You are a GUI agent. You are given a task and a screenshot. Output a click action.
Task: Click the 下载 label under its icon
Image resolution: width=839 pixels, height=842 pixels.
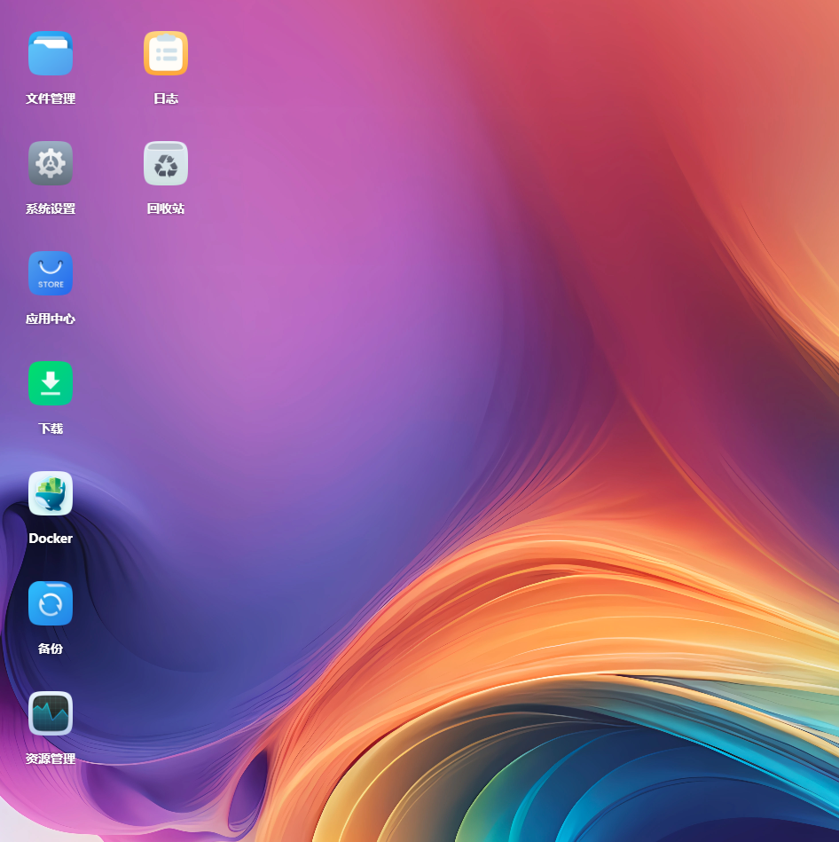pos(51,429)
